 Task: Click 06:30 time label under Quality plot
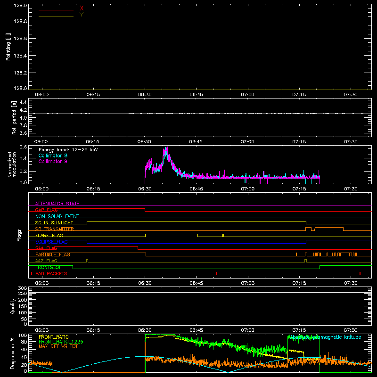pos(145,330)
